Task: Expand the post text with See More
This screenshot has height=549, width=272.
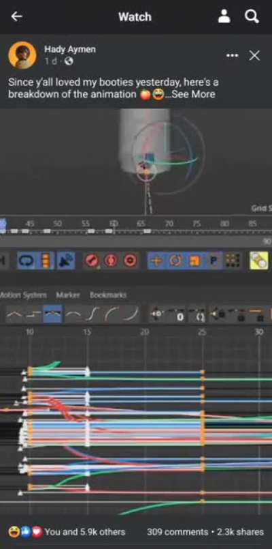Action: (x=192, y=95)
